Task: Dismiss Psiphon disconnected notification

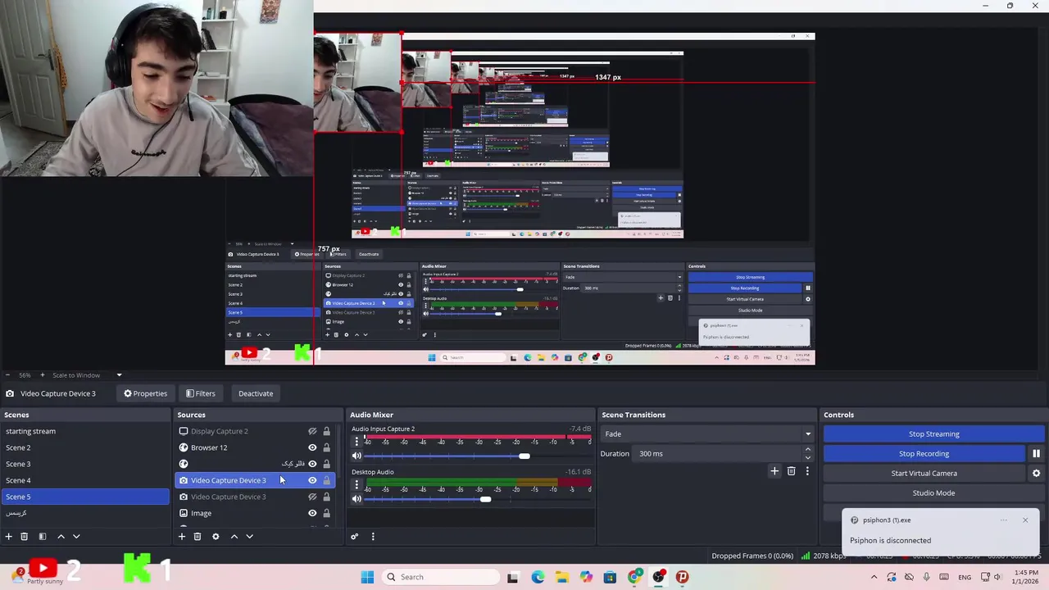Action: point(1025,520)
